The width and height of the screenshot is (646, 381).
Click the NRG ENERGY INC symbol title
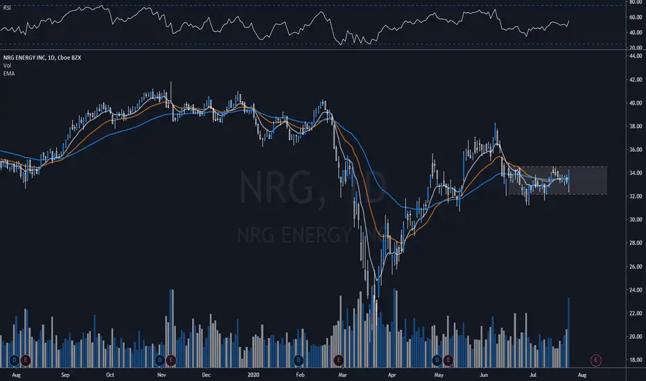pyautogui.click(x=42, y=57)
